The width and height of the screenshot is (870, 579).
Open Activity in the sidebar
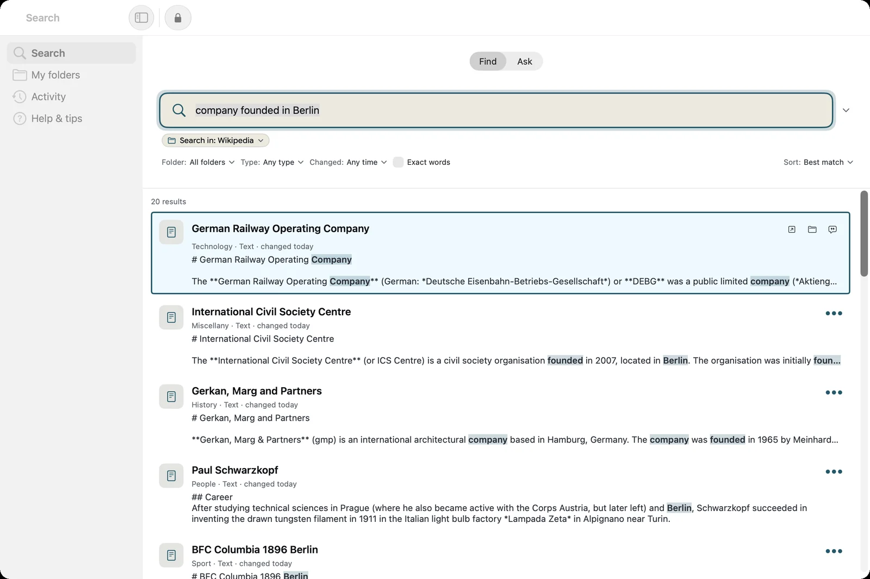[x=71, y=97]
